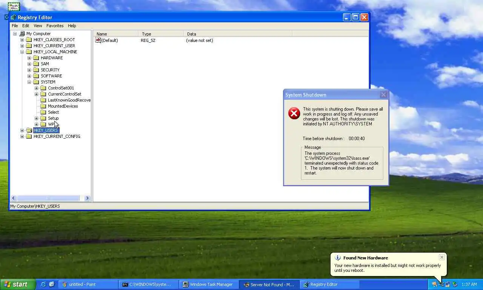The image size is (483, 290).
Task: Click tree pane scrollbar right arrow
Action: [87, 198]
